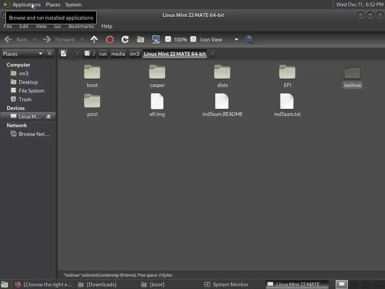385x289 pixels.
Task: Click the Up parent folder arrow
Action: pyautogui.click(x=94, y=39)
